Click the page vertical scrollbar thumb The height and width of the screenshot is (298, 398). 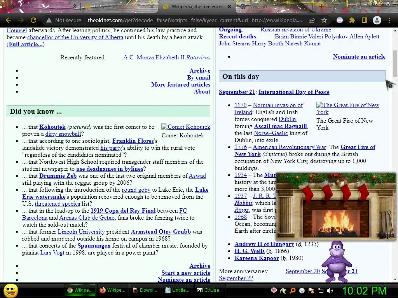[x=395, y=64]
